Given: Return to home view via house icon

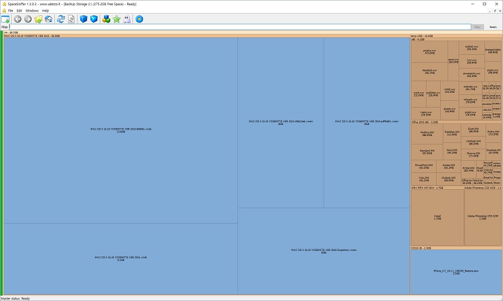Looking at the screenshot, I should coord(49,19).
